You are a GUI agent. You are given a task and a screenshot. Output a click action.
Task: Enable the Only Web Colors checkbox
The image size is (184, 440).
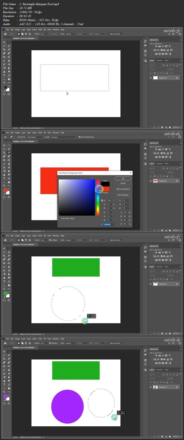pos(60,218)
